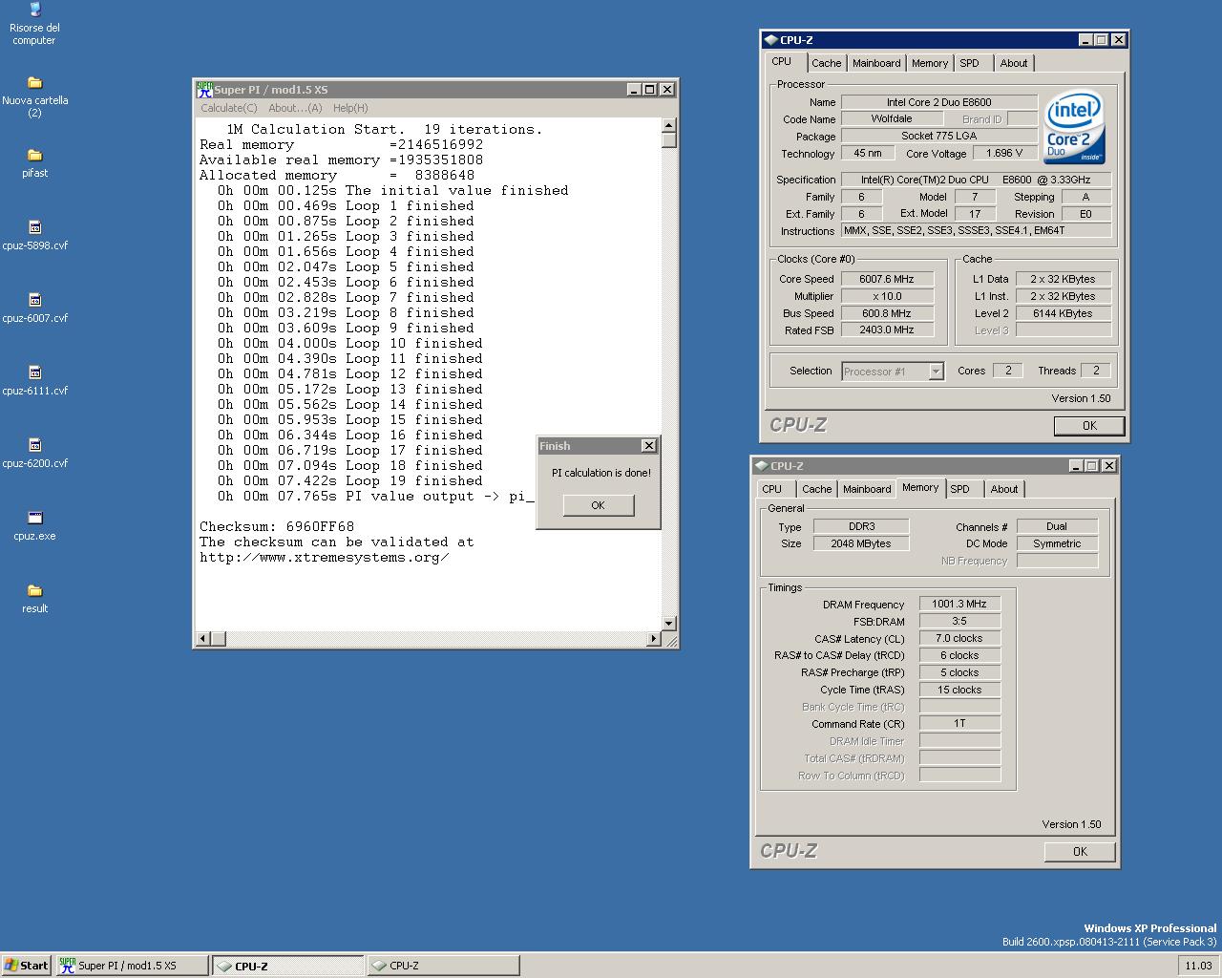This screenshot has width=1222, height=978.
Task: Click memory Size field 2048 MBytes
Action: coord(861,543)
